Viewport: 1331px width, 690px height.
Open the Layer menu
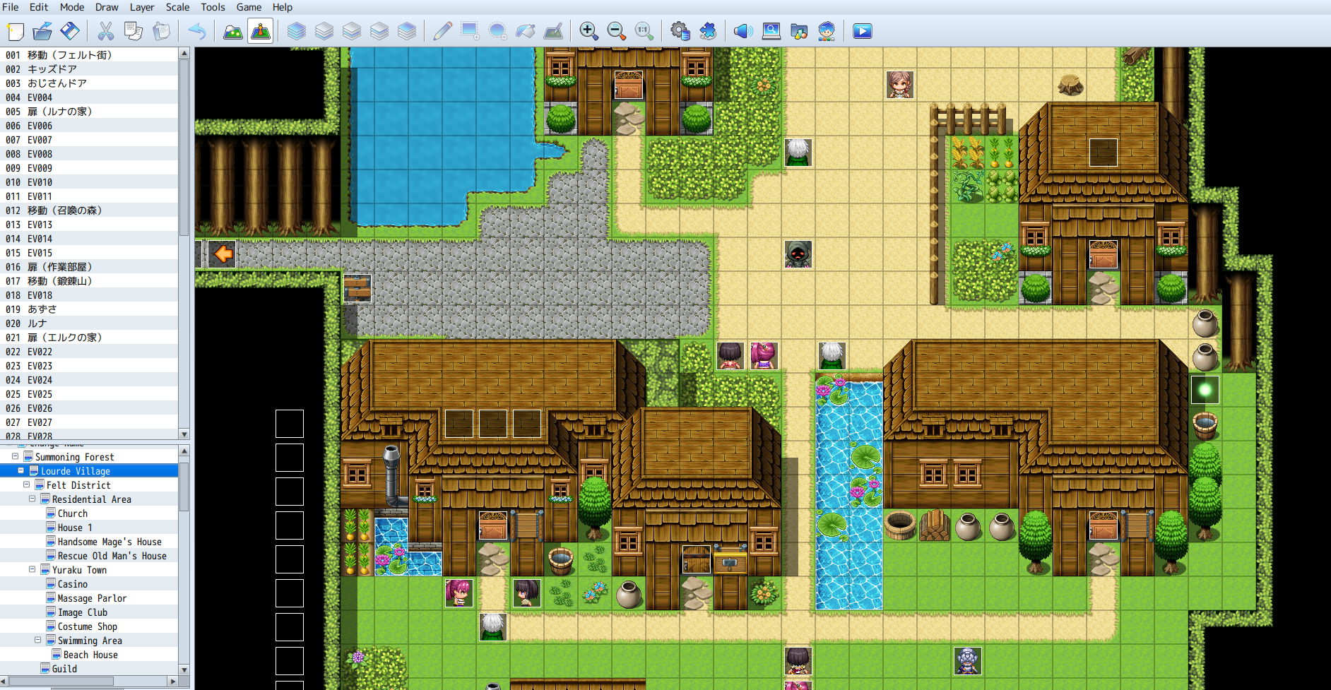(142, 7)
